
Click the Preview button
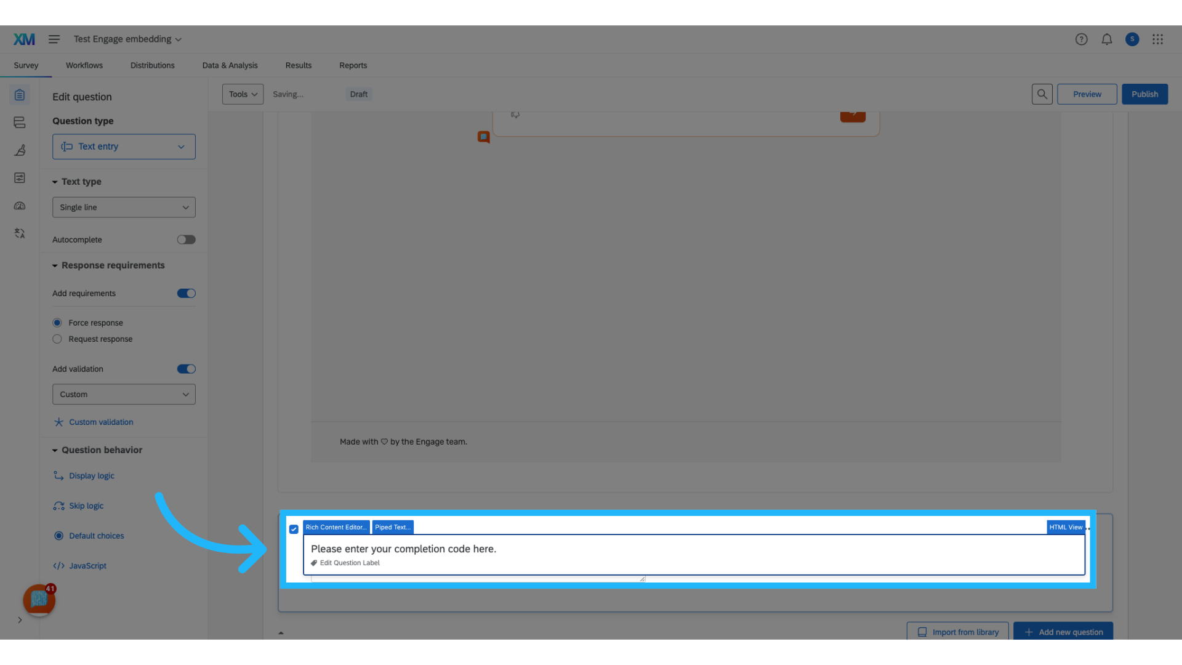(x=1087, y=94)
